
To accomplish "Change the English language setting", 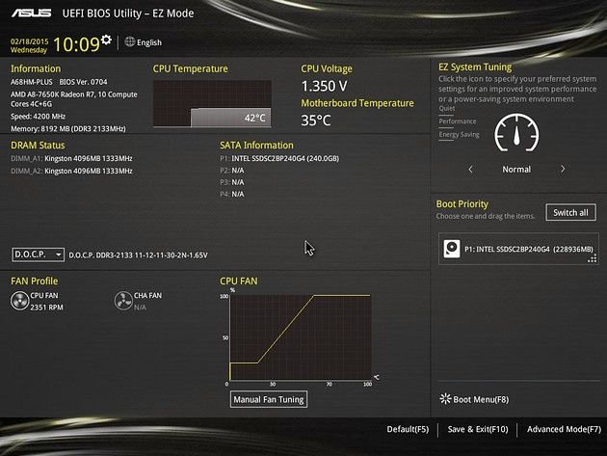I will pos(149,42).
